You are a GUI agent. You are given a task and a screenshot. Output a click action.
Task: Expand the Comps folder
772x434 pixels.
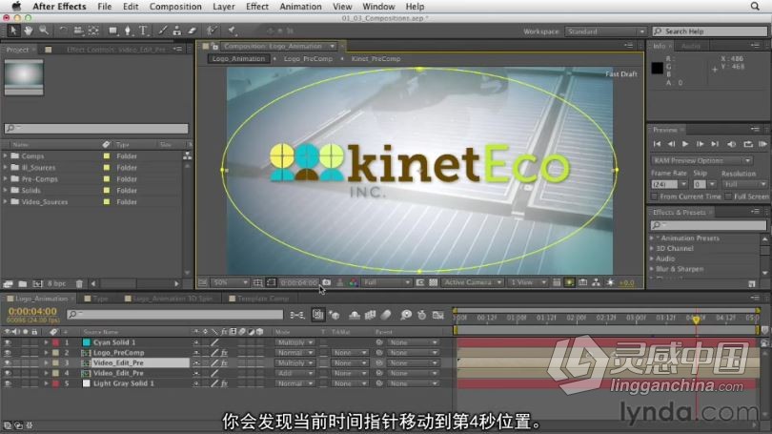6,155
